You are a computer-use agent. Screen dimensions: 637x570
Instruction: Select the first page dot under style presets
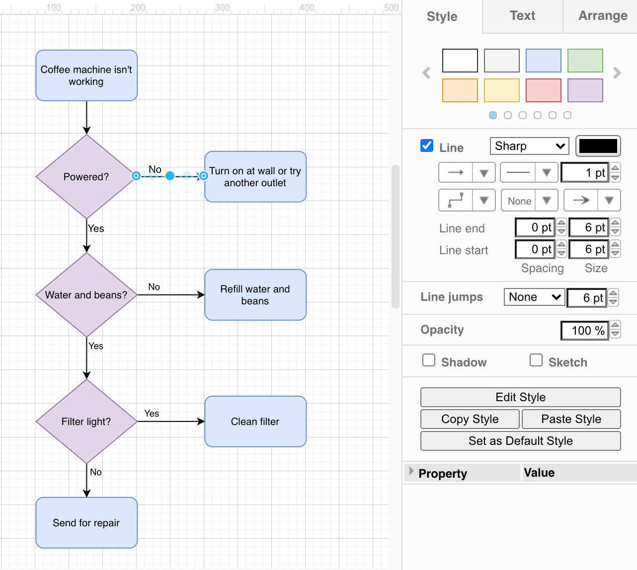tap(493, 115)
